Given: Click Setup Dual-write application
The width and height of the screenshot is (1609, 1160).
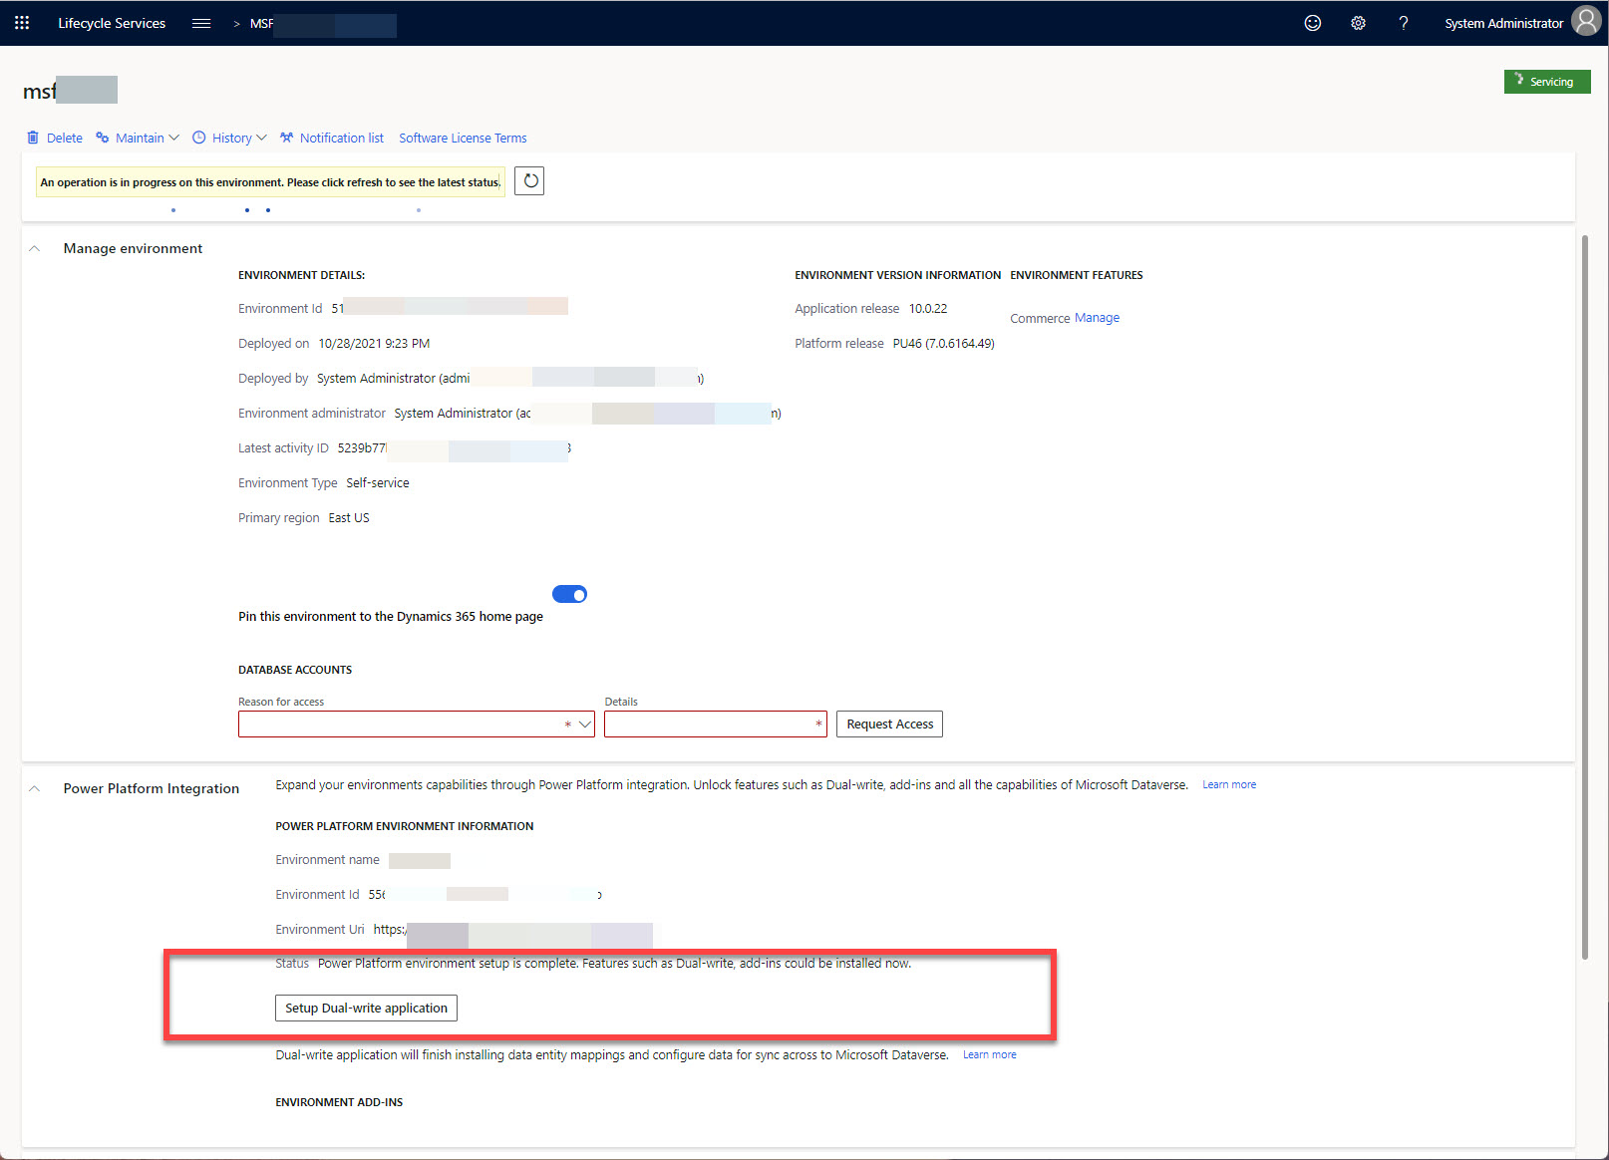Looking at the screenshot, I should click(365, 1008).
